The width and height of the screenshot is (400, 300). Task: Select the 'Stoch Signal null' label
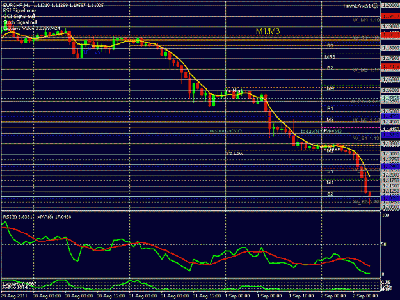[x=20, y=22]
